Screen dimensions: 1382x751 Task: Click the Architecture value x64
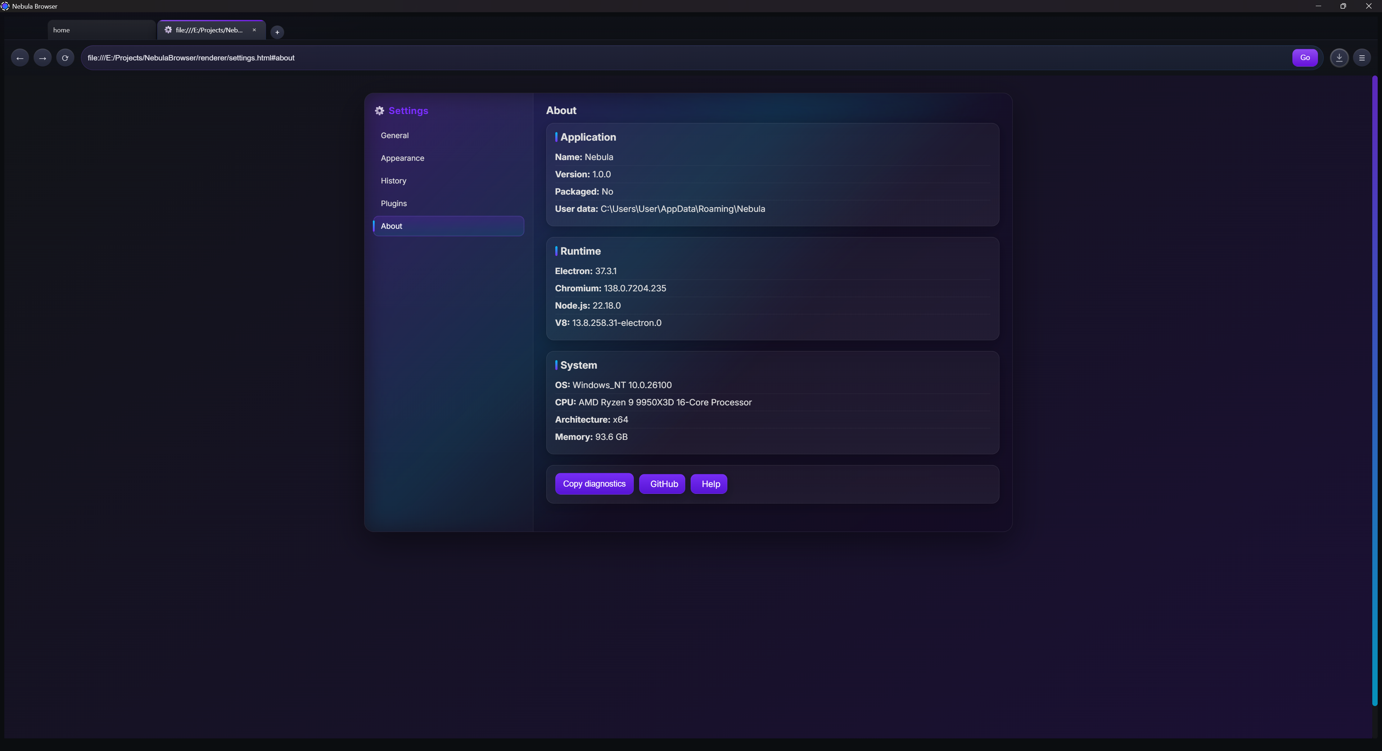click(620, 420)
